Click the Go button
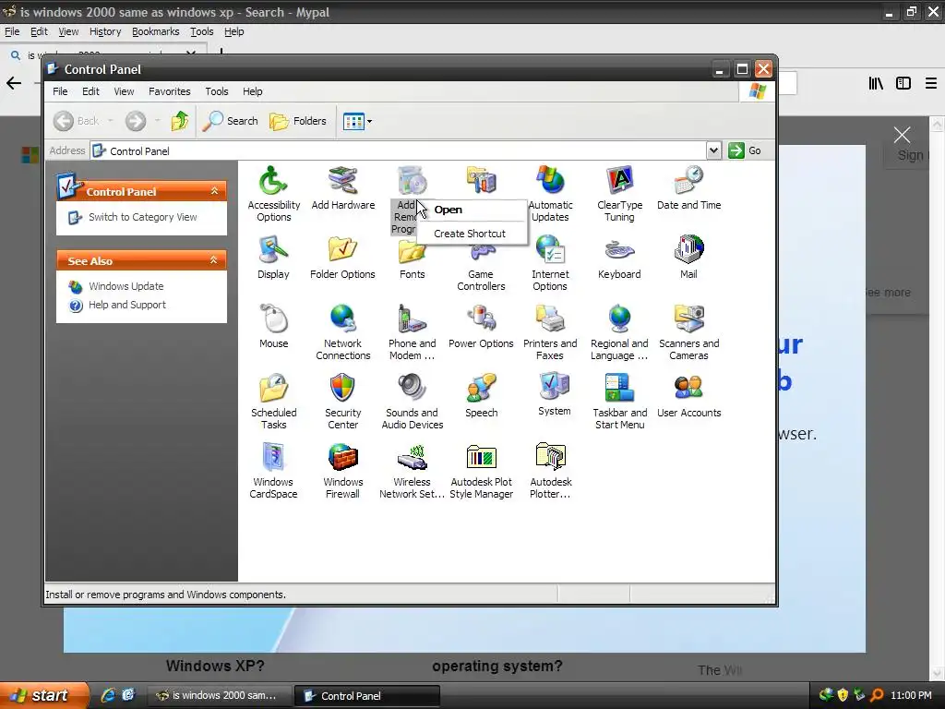This screenshot has width=945, height=709. [745, 150]
